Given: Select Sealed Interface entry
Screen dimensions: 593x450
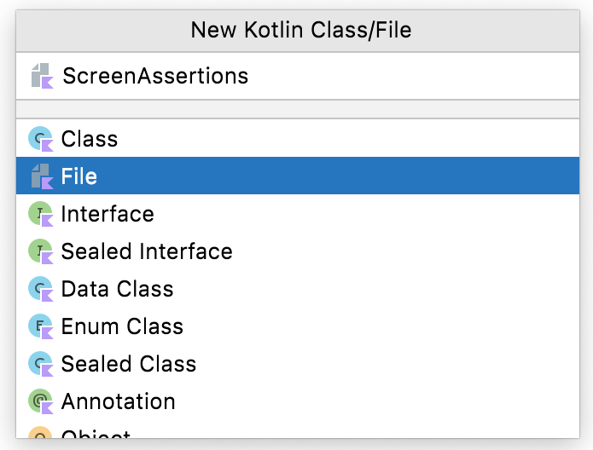Looking at the screenshot, I should click(147, 251).
